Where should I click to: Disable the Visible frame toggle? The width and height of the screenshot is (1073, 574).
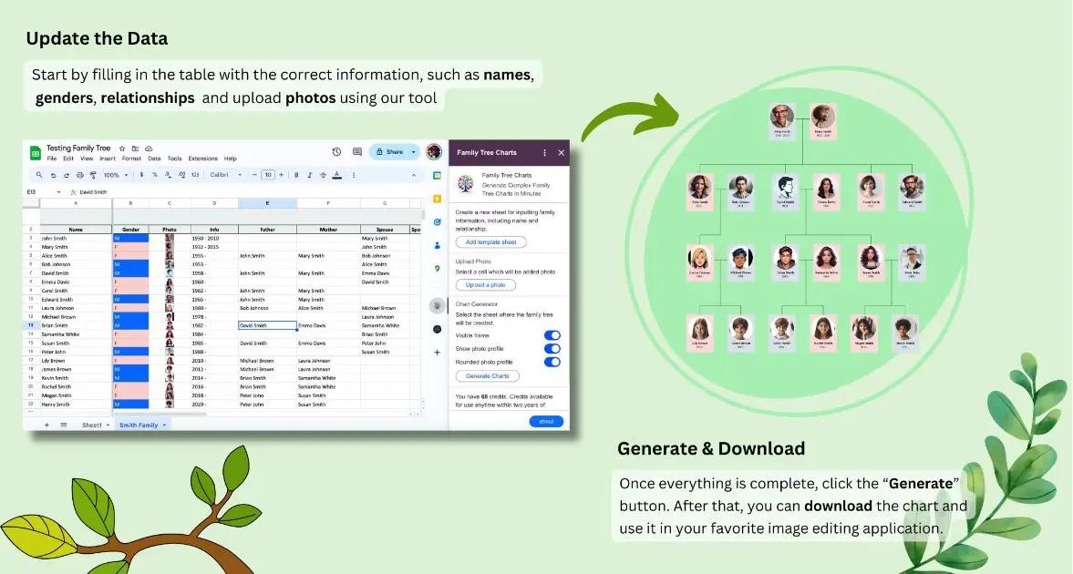[x=552, y=334]
